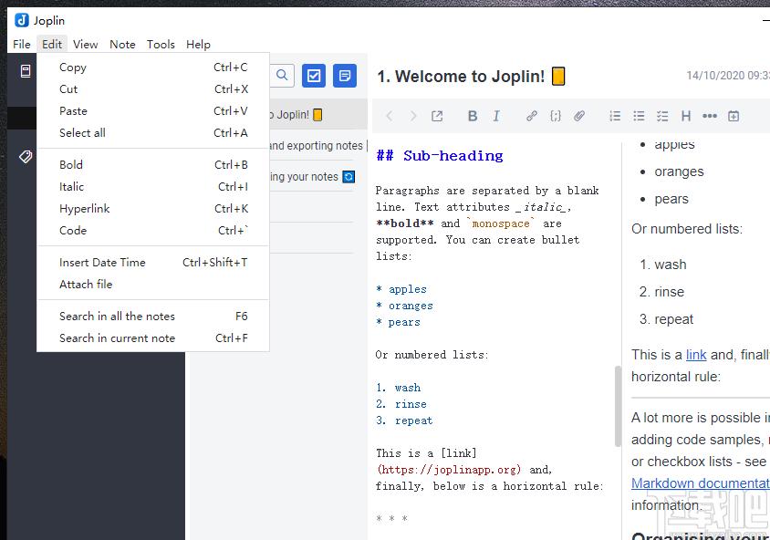Image resolution: width=770 pixels, height=540 pixels.
Task: Apply italic using the I toolbar icon
Action: tap(496, 116)
